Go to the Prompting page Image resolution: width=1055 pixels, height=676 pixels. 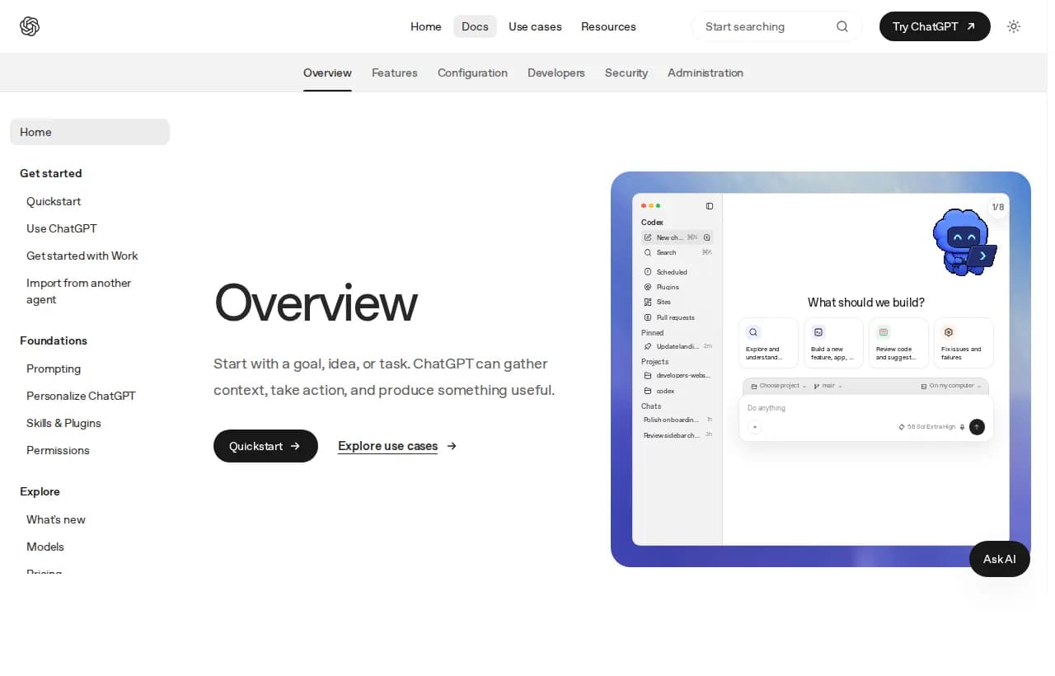[x=54, y=369]
